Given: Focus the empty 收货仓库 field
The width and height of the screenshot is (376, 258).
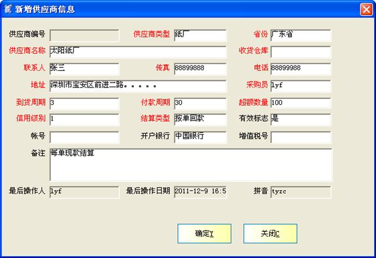Looking at the screenshot, I should 301,52.
